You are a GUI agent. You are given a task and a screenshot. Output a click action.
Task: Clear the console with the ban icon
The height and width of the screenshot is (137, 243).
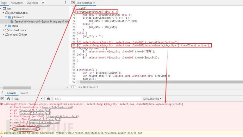point(8,99)
